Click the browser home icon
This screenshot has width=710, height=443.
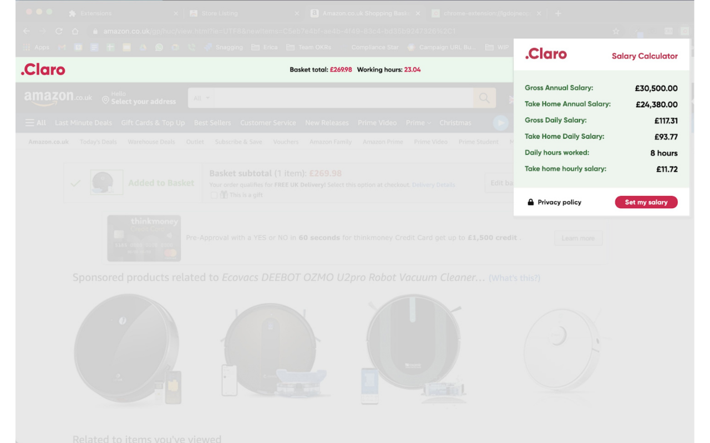75,32
